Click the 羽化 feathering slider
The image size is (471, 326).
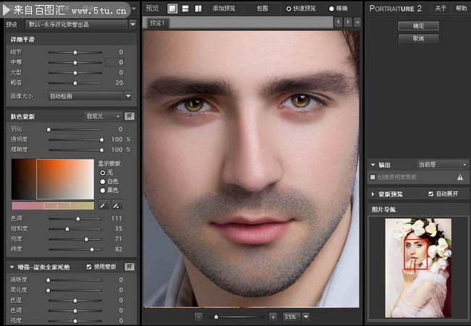tap(75, 130)
